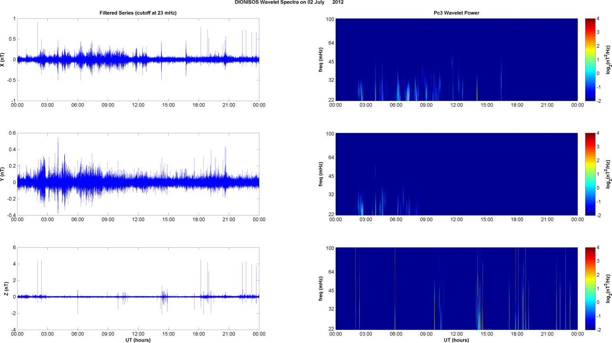Click the bottom (Z) wavelet power spectrogram
Screen dimensions: 612x343
(456, 289)
